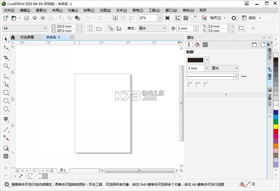
Task: Select the Drop Shadow tool
Action: tap(6, 148)
